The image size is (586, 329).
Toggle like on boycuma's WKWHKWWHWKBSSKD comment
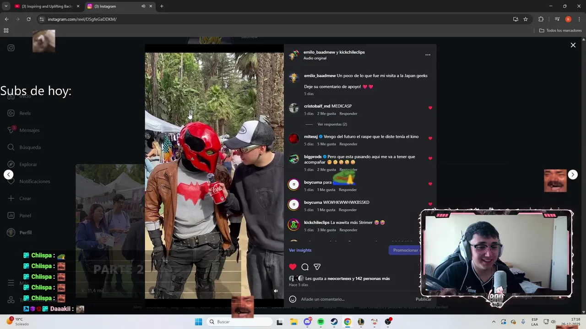point(430,204)
